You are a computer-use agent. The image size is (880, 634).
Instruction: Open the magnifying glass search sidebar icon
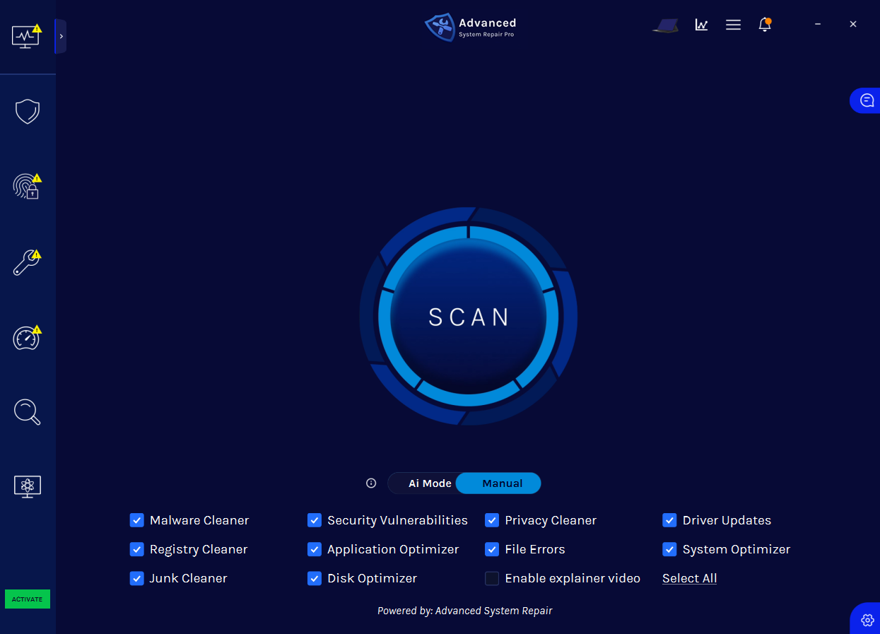(28, 412)
